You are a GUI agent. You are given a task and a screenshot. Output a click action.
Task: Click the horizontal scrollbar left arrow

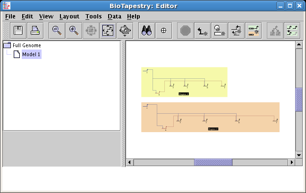pyautogui.click(x=130, y=162)
